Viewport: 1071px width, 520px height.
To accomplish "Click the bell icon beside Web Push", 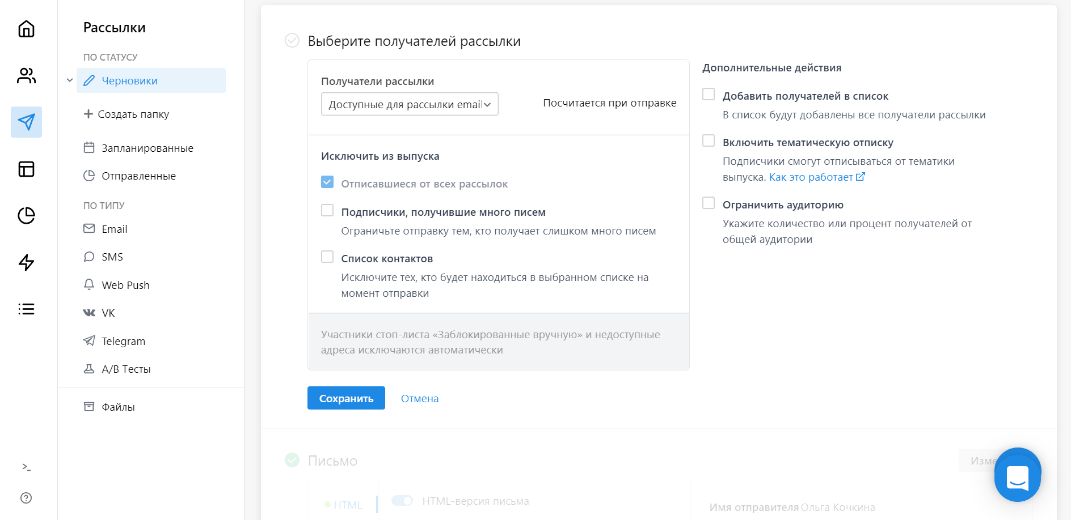I will (x=89, y=284).
